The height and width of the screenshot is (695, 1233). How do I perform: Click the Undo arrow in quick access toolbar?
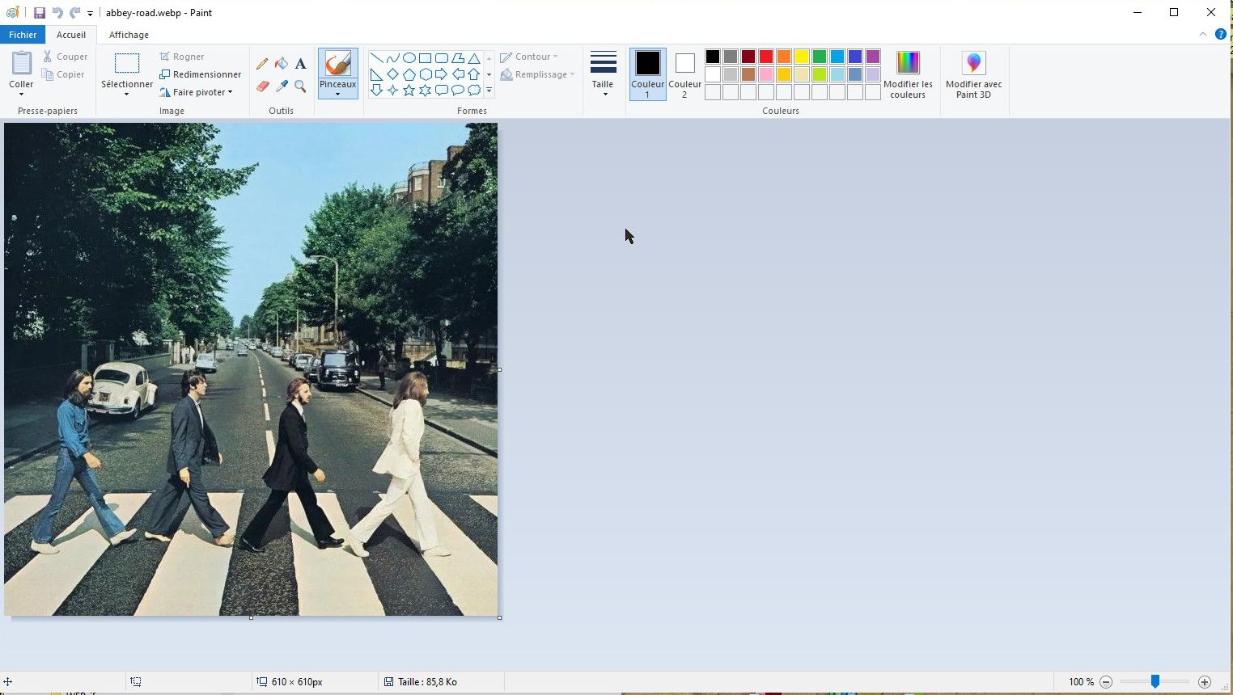pyautogui.click(x=57, y=13)
